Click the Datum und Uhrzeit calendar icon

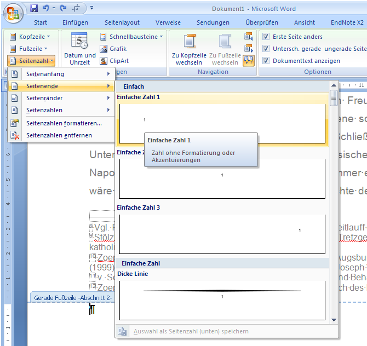pos(79,41)
